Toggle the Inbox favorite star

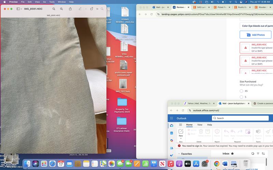click(x=232, y=154)
